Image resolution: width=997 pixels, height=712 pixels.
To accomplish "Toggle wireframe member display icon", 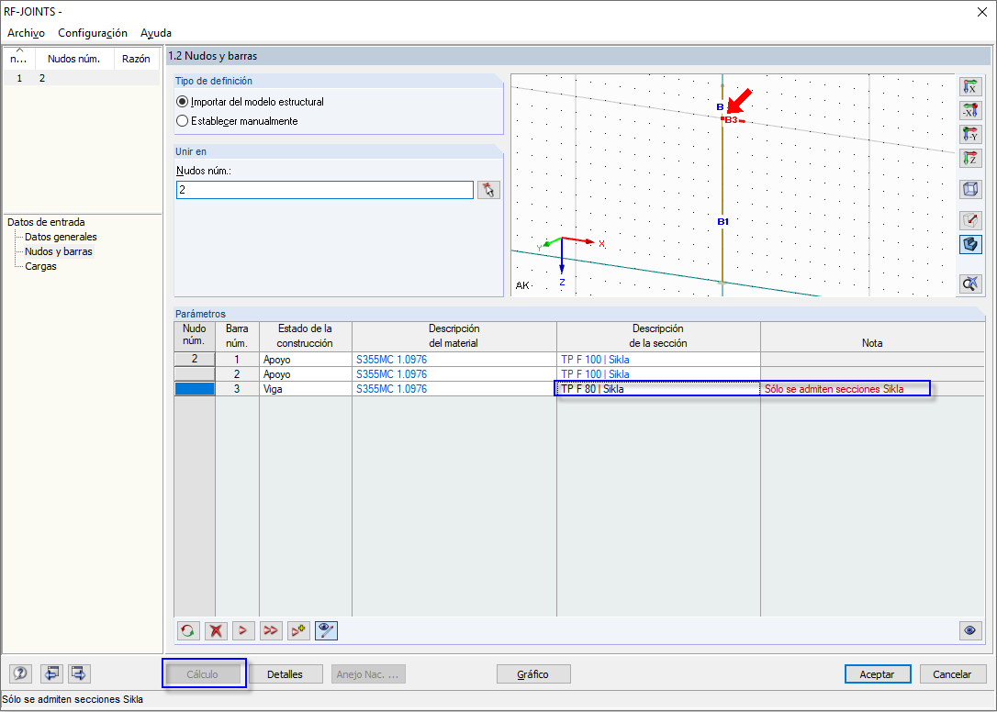I will (x=969, y=220).
